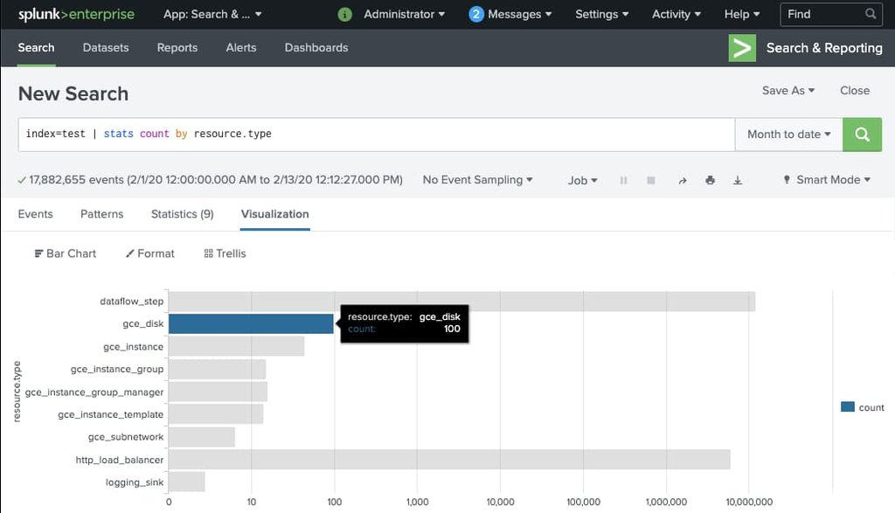Click the dataflow_step axis label
Viewport: 895px width, 513px height.
131,302
